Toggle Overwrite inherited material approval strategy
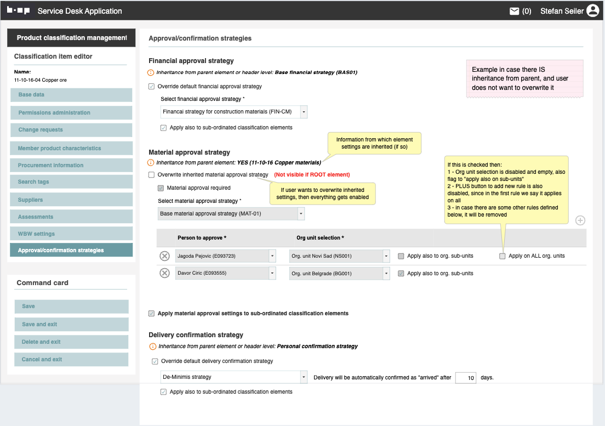 tap(152, 175)
